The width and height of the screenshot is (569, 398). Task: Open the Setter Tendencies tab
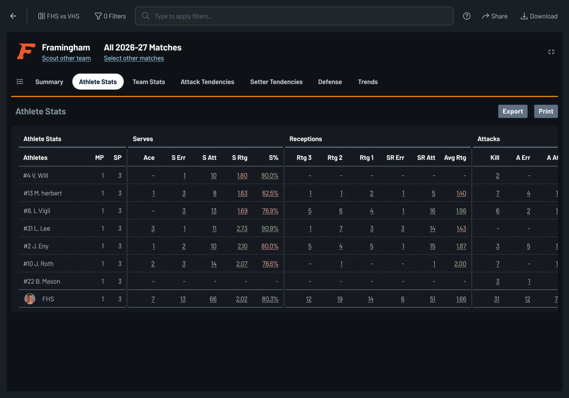coord(276,82)
